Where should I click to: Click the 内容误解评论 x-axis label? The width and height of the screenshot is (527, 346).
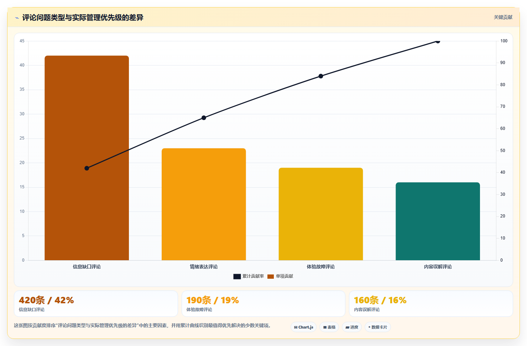438,267
